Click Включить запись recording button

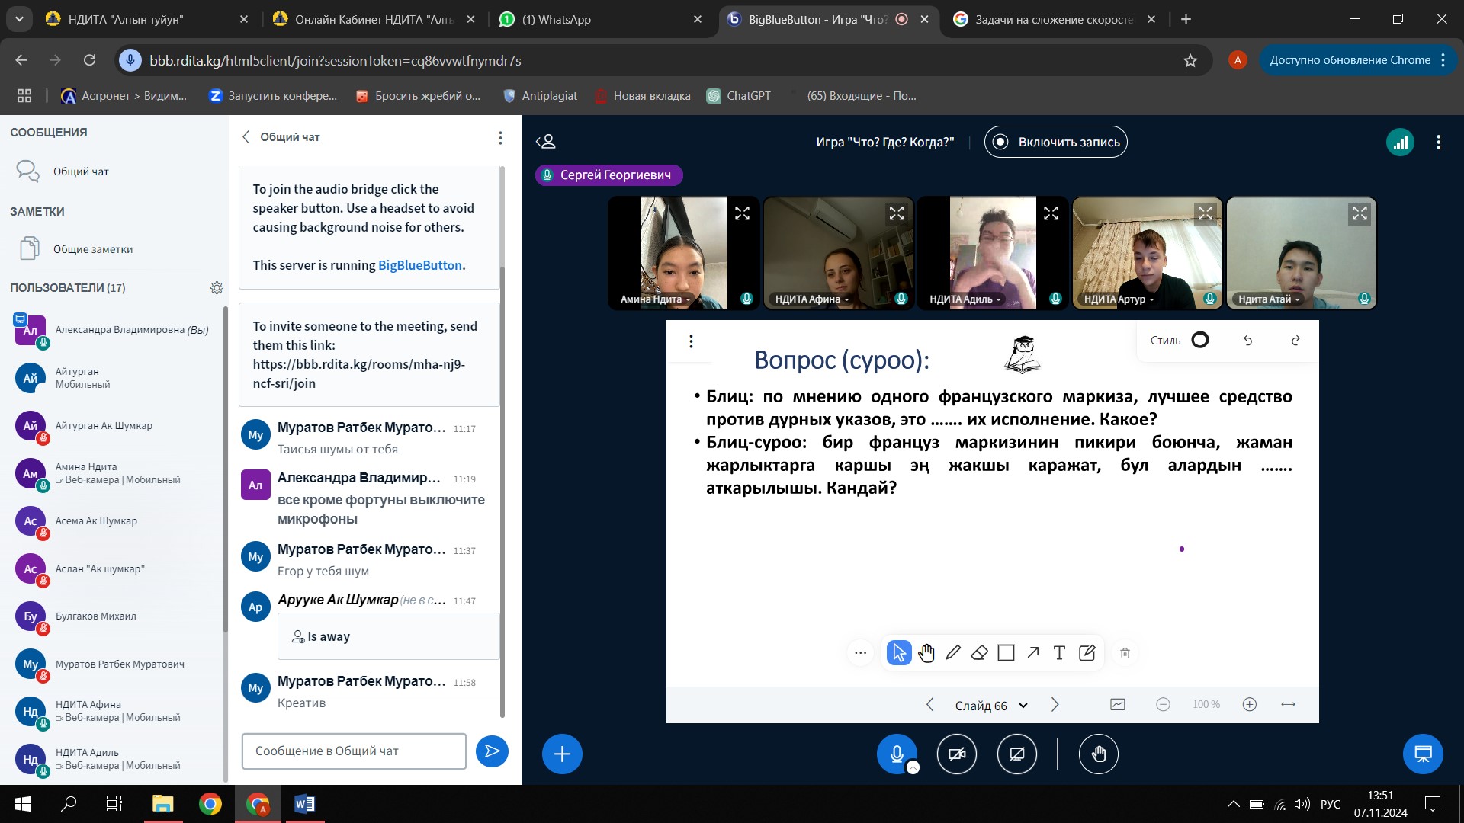(1055, 143)
